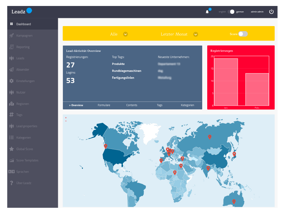Click the Leadz logo blue dot

click(29, 11)
